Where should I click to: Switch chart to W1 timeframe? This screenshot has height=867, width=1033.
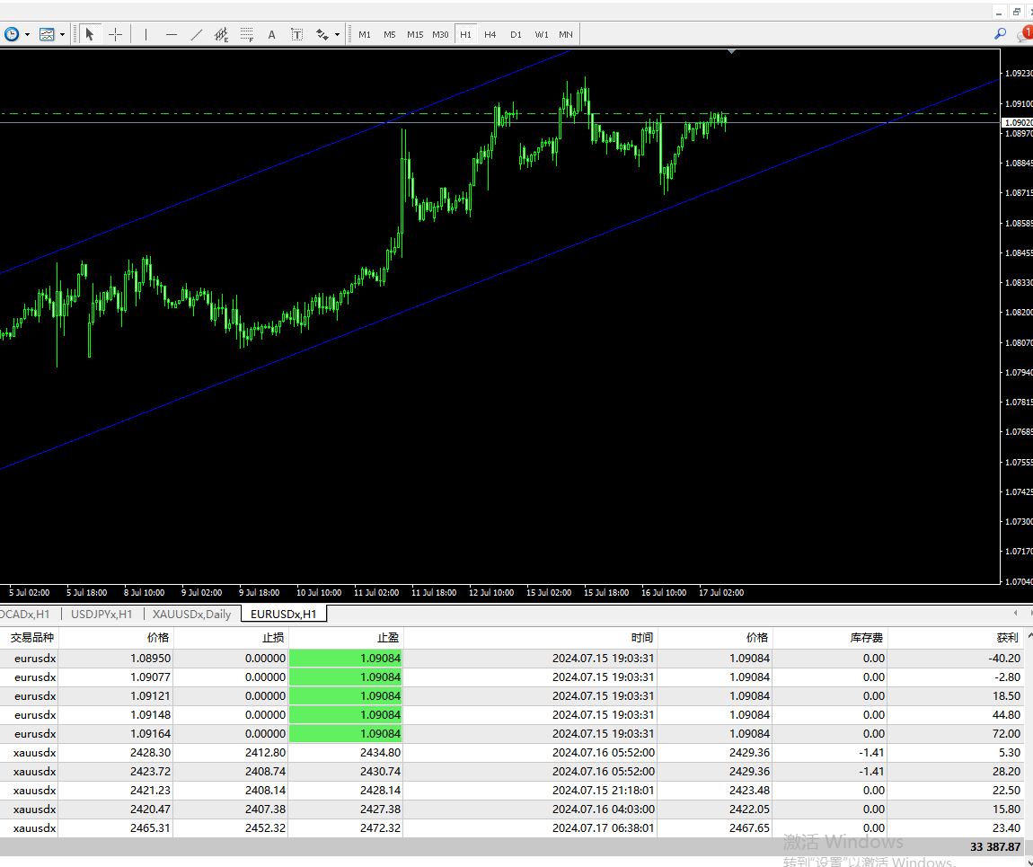tap(542, 34)
